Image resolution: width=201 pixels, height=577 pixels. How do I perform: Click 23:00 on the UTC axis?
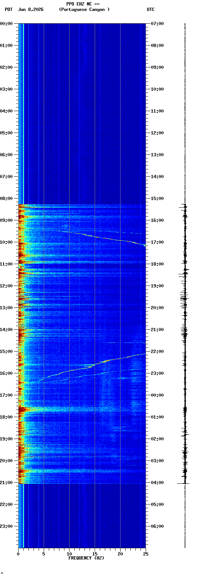(x=157, y=373)
